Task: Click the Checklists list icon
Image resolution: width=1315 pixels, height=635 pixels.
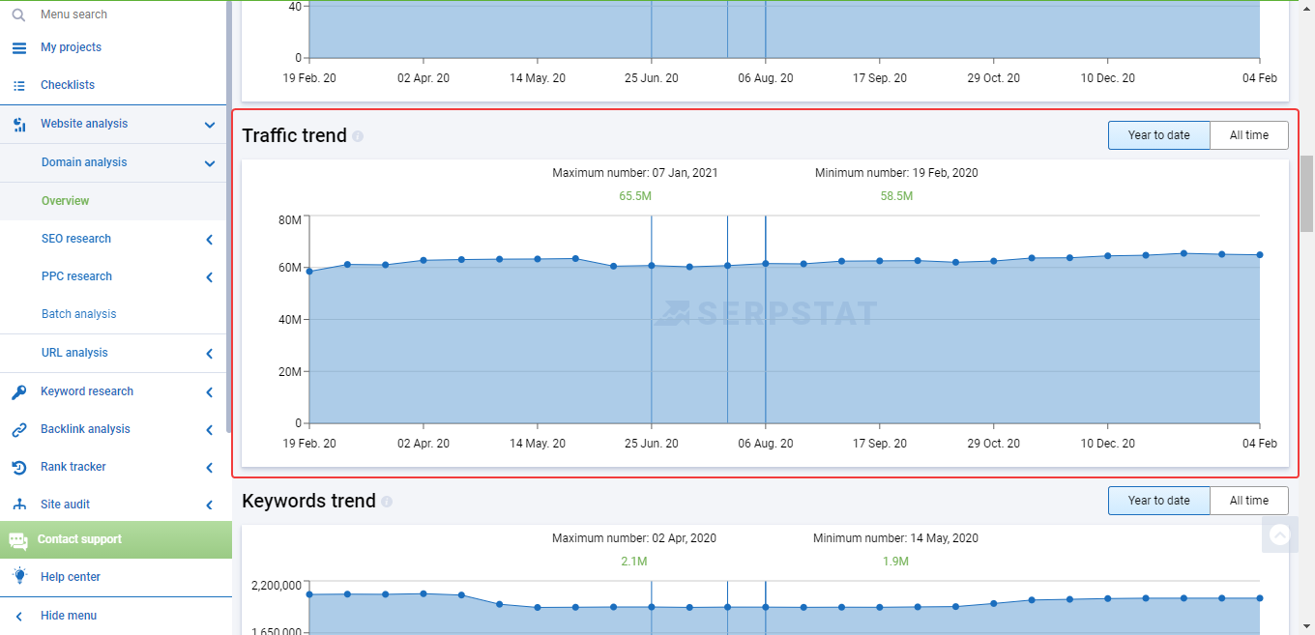Action: 19,84
